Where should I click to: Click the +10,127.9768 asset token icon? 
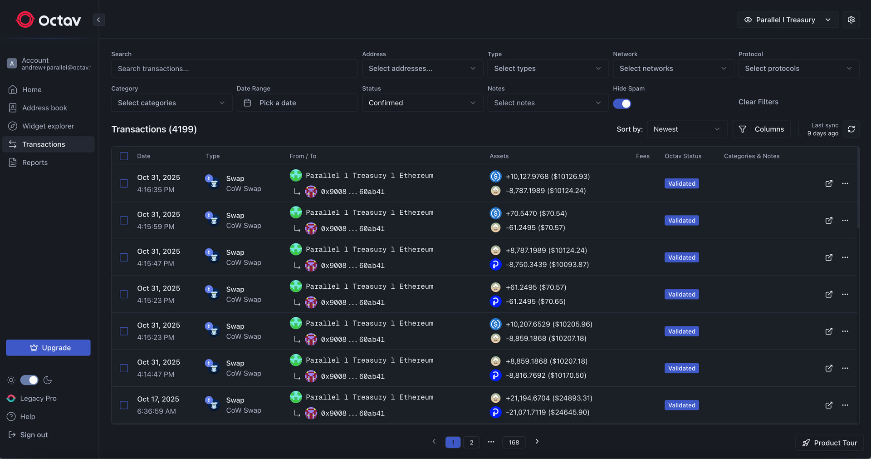[495, 176]
